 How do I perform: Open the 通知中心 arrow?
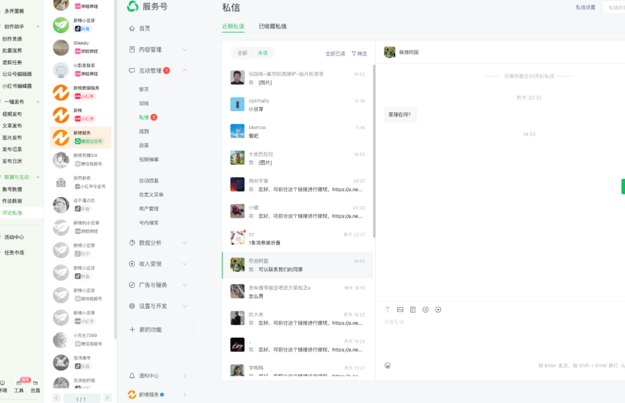(185, 376)
